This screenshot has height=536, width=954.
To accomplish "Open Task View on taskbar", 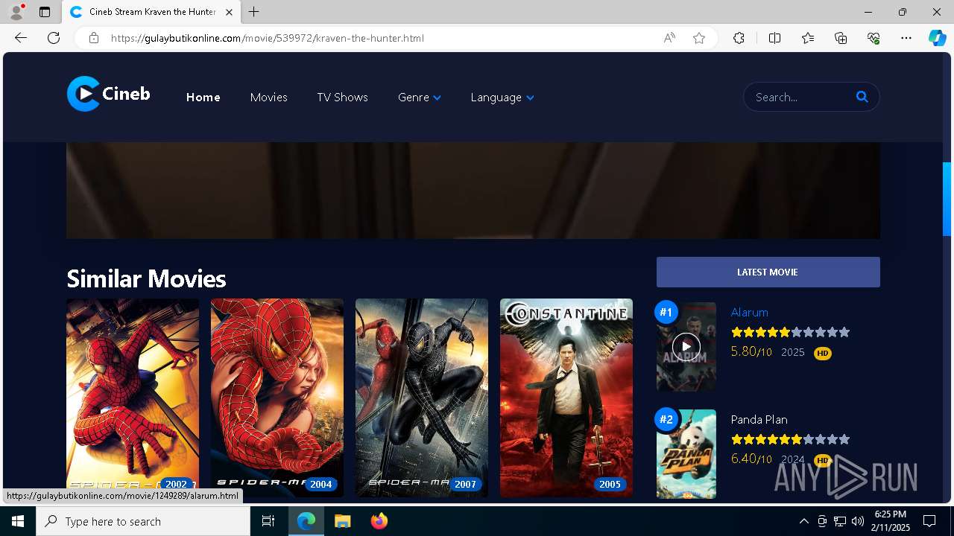I will [268, 521].
